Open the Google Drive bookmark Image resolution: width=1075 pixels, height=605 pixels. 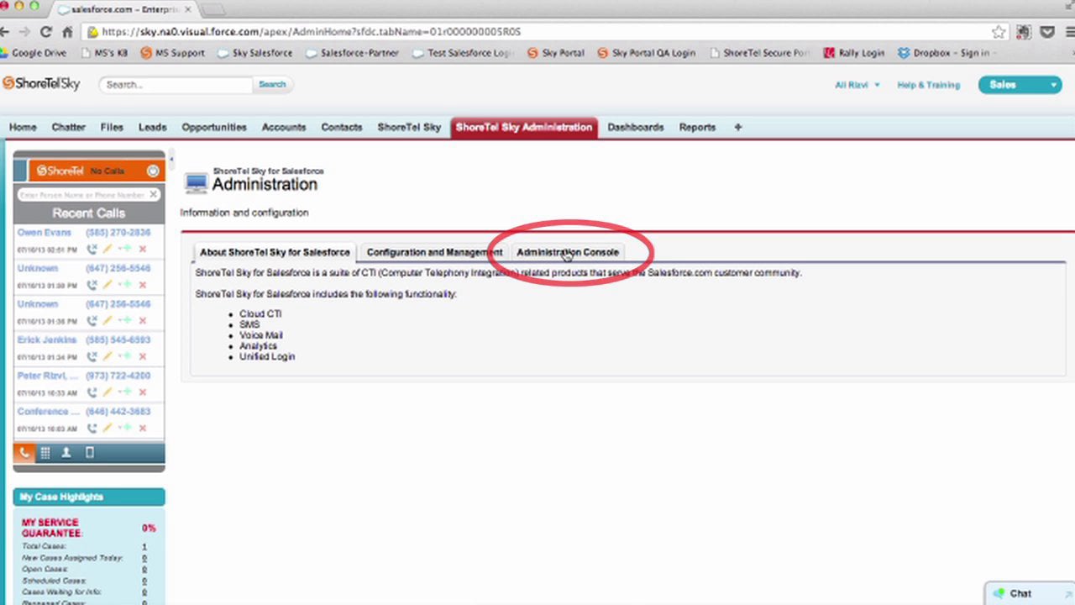tap(33, 53)
